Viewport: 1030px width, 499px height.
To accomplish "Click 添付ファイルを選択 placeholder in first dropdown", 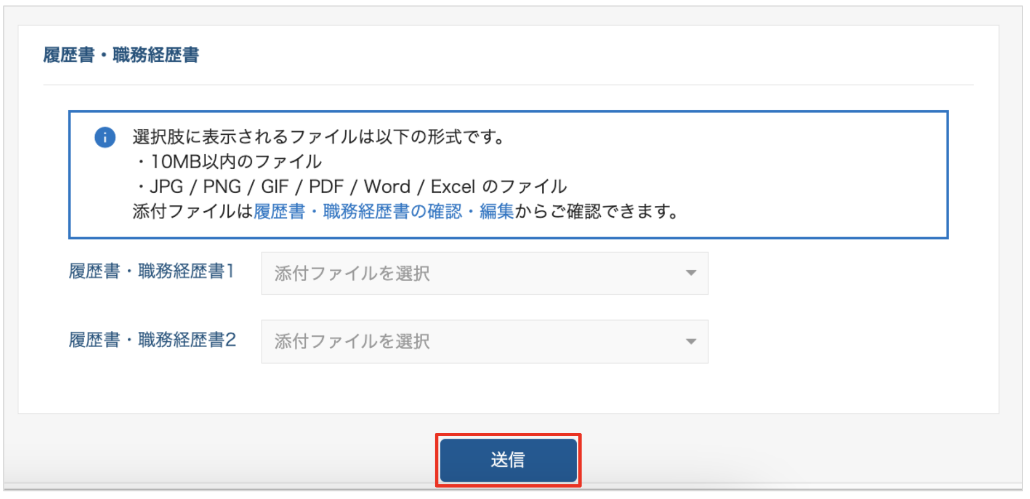I will click(352, 273).
